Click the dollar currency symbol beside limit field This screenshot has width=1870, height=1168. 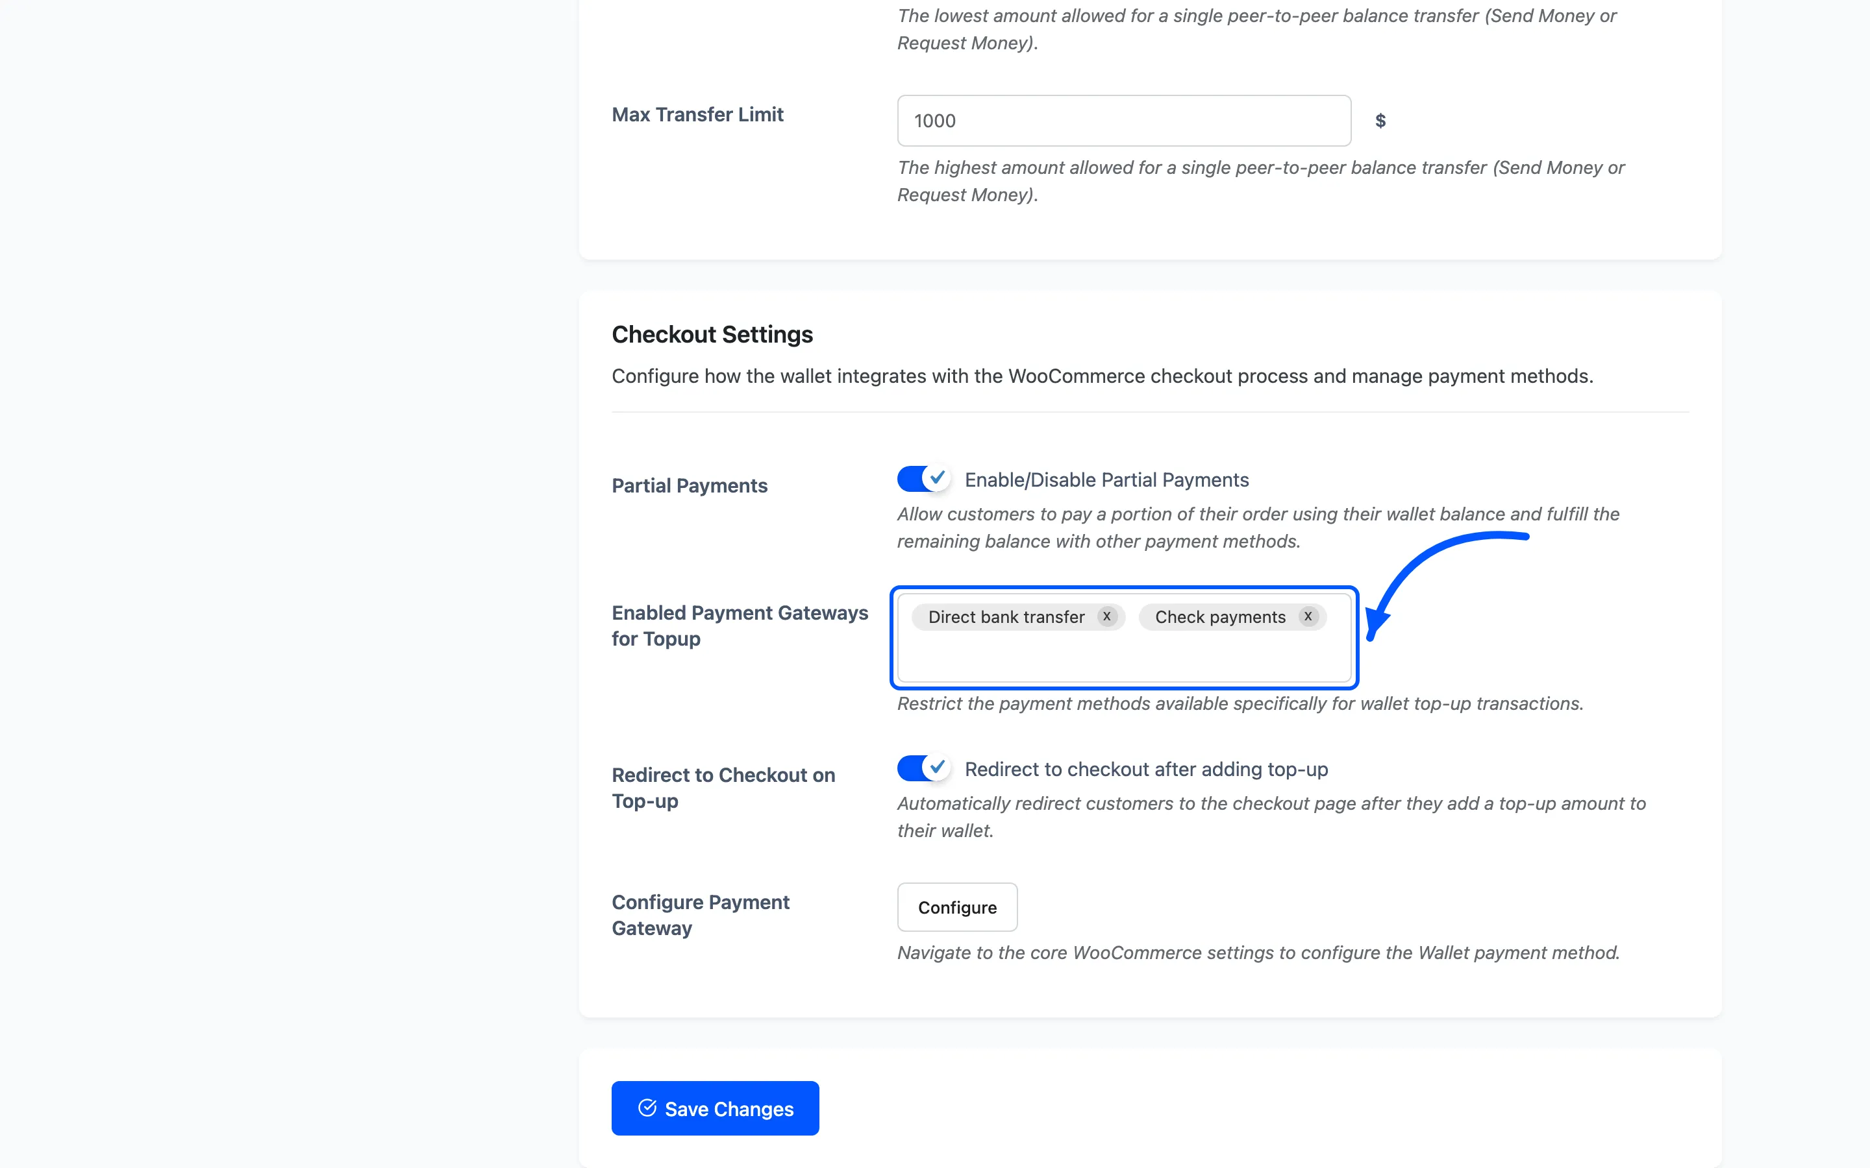pyautogui.click(x=1380, y=121)
